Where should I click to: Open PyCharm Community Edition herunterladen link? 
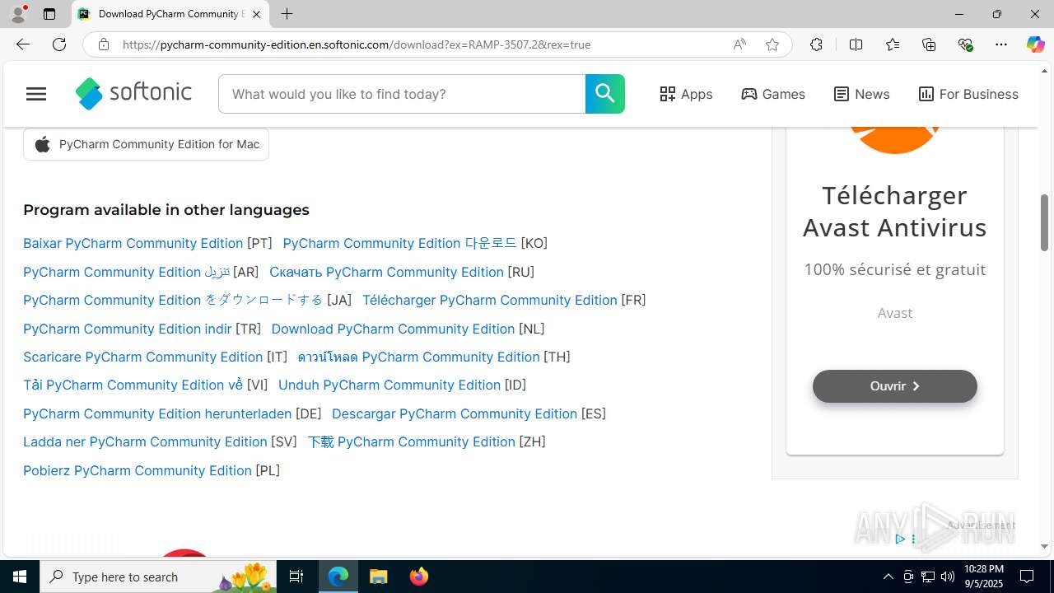pos(157,413)
